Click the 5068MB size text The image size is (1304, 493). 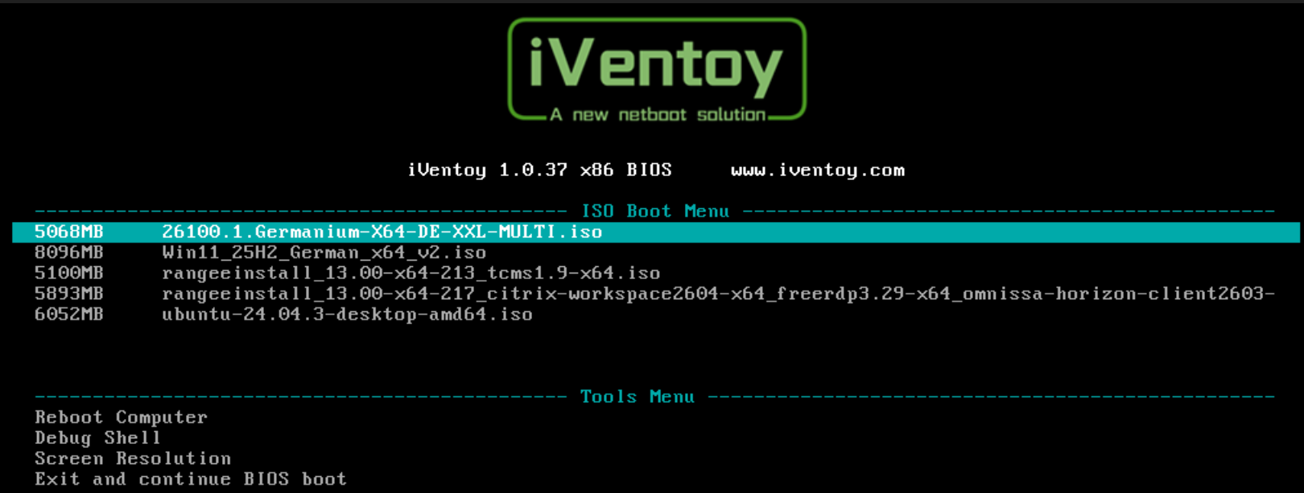coord(68,232)
